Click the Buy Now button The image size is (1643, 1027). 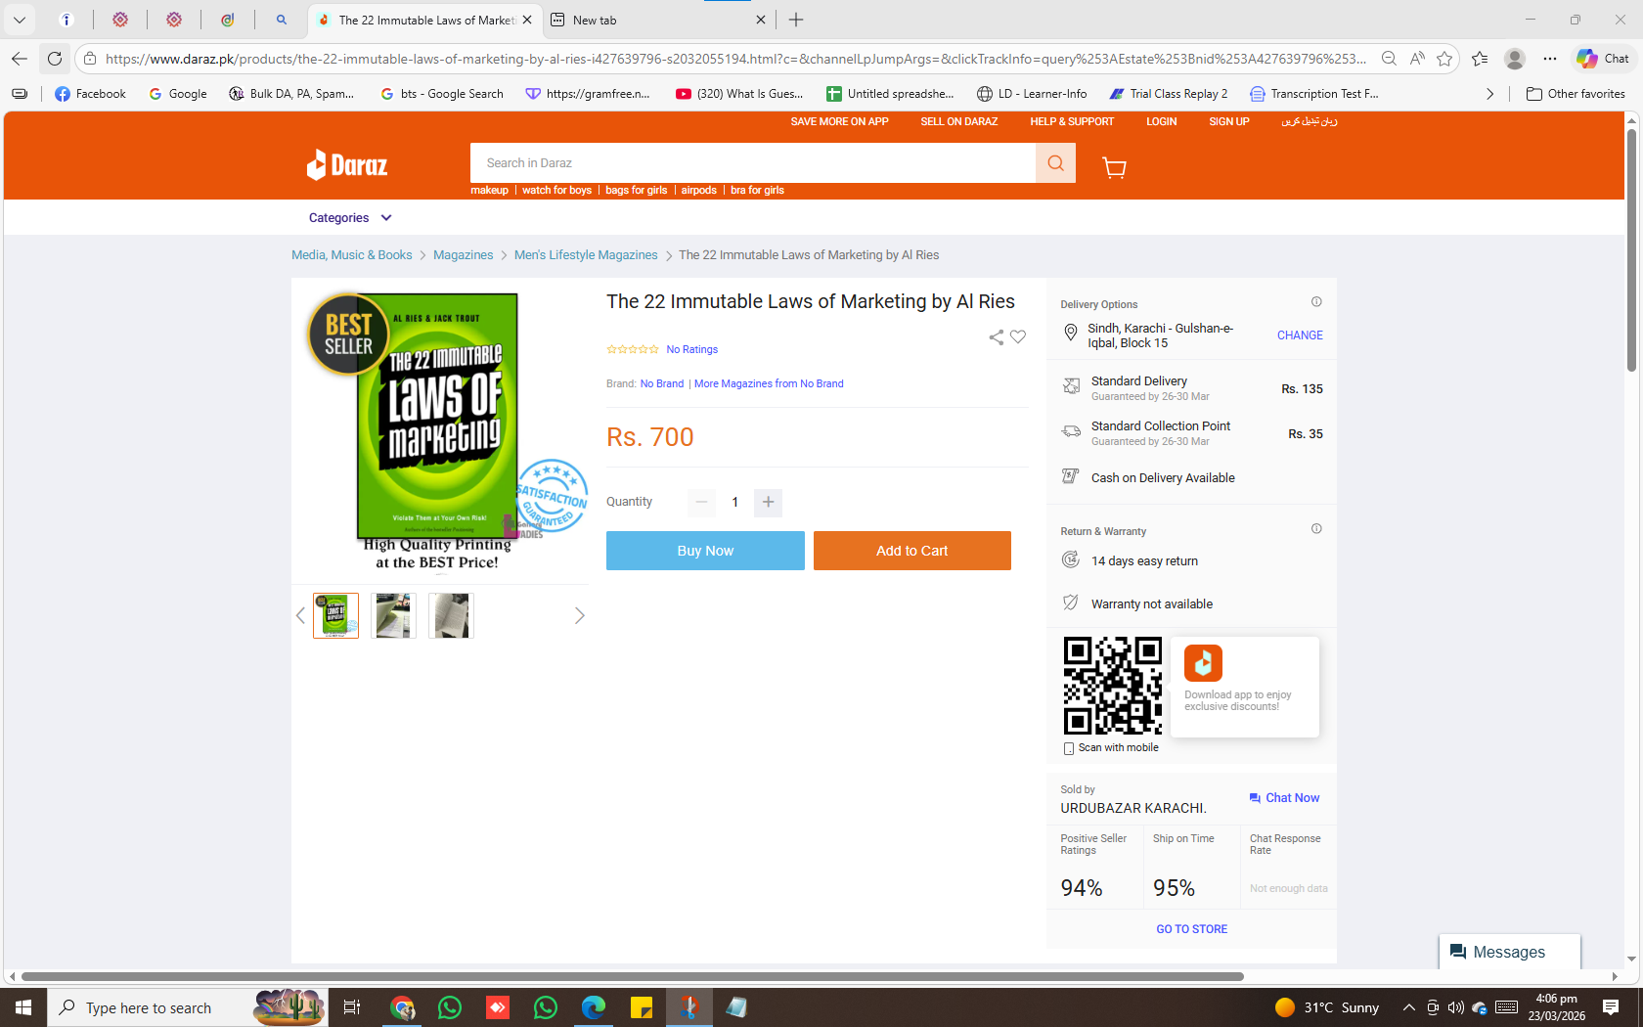tap(705, 551)
